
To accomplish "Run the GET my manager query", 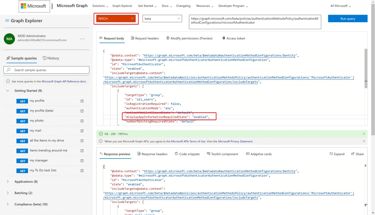I will [23, 161].
